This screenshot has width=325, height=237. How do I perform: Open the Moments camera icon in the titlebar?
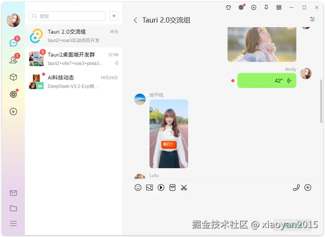click(x=241, y=7)
